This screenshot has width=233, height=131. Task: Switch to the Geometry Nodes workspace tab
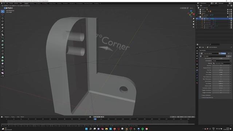click(x=88, y=3)
